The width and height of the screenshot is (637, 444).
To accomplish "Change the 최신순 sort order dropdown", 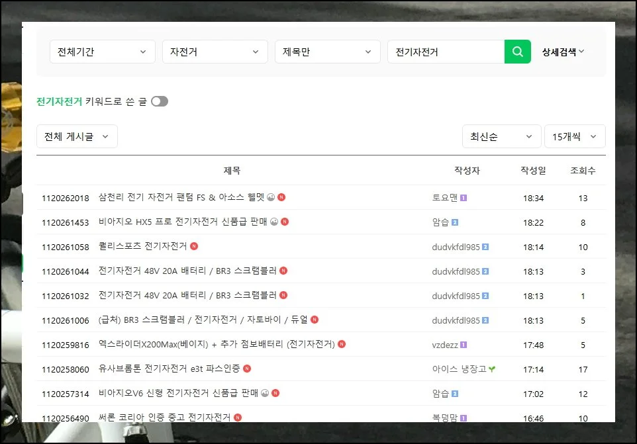I will [501, 136].
